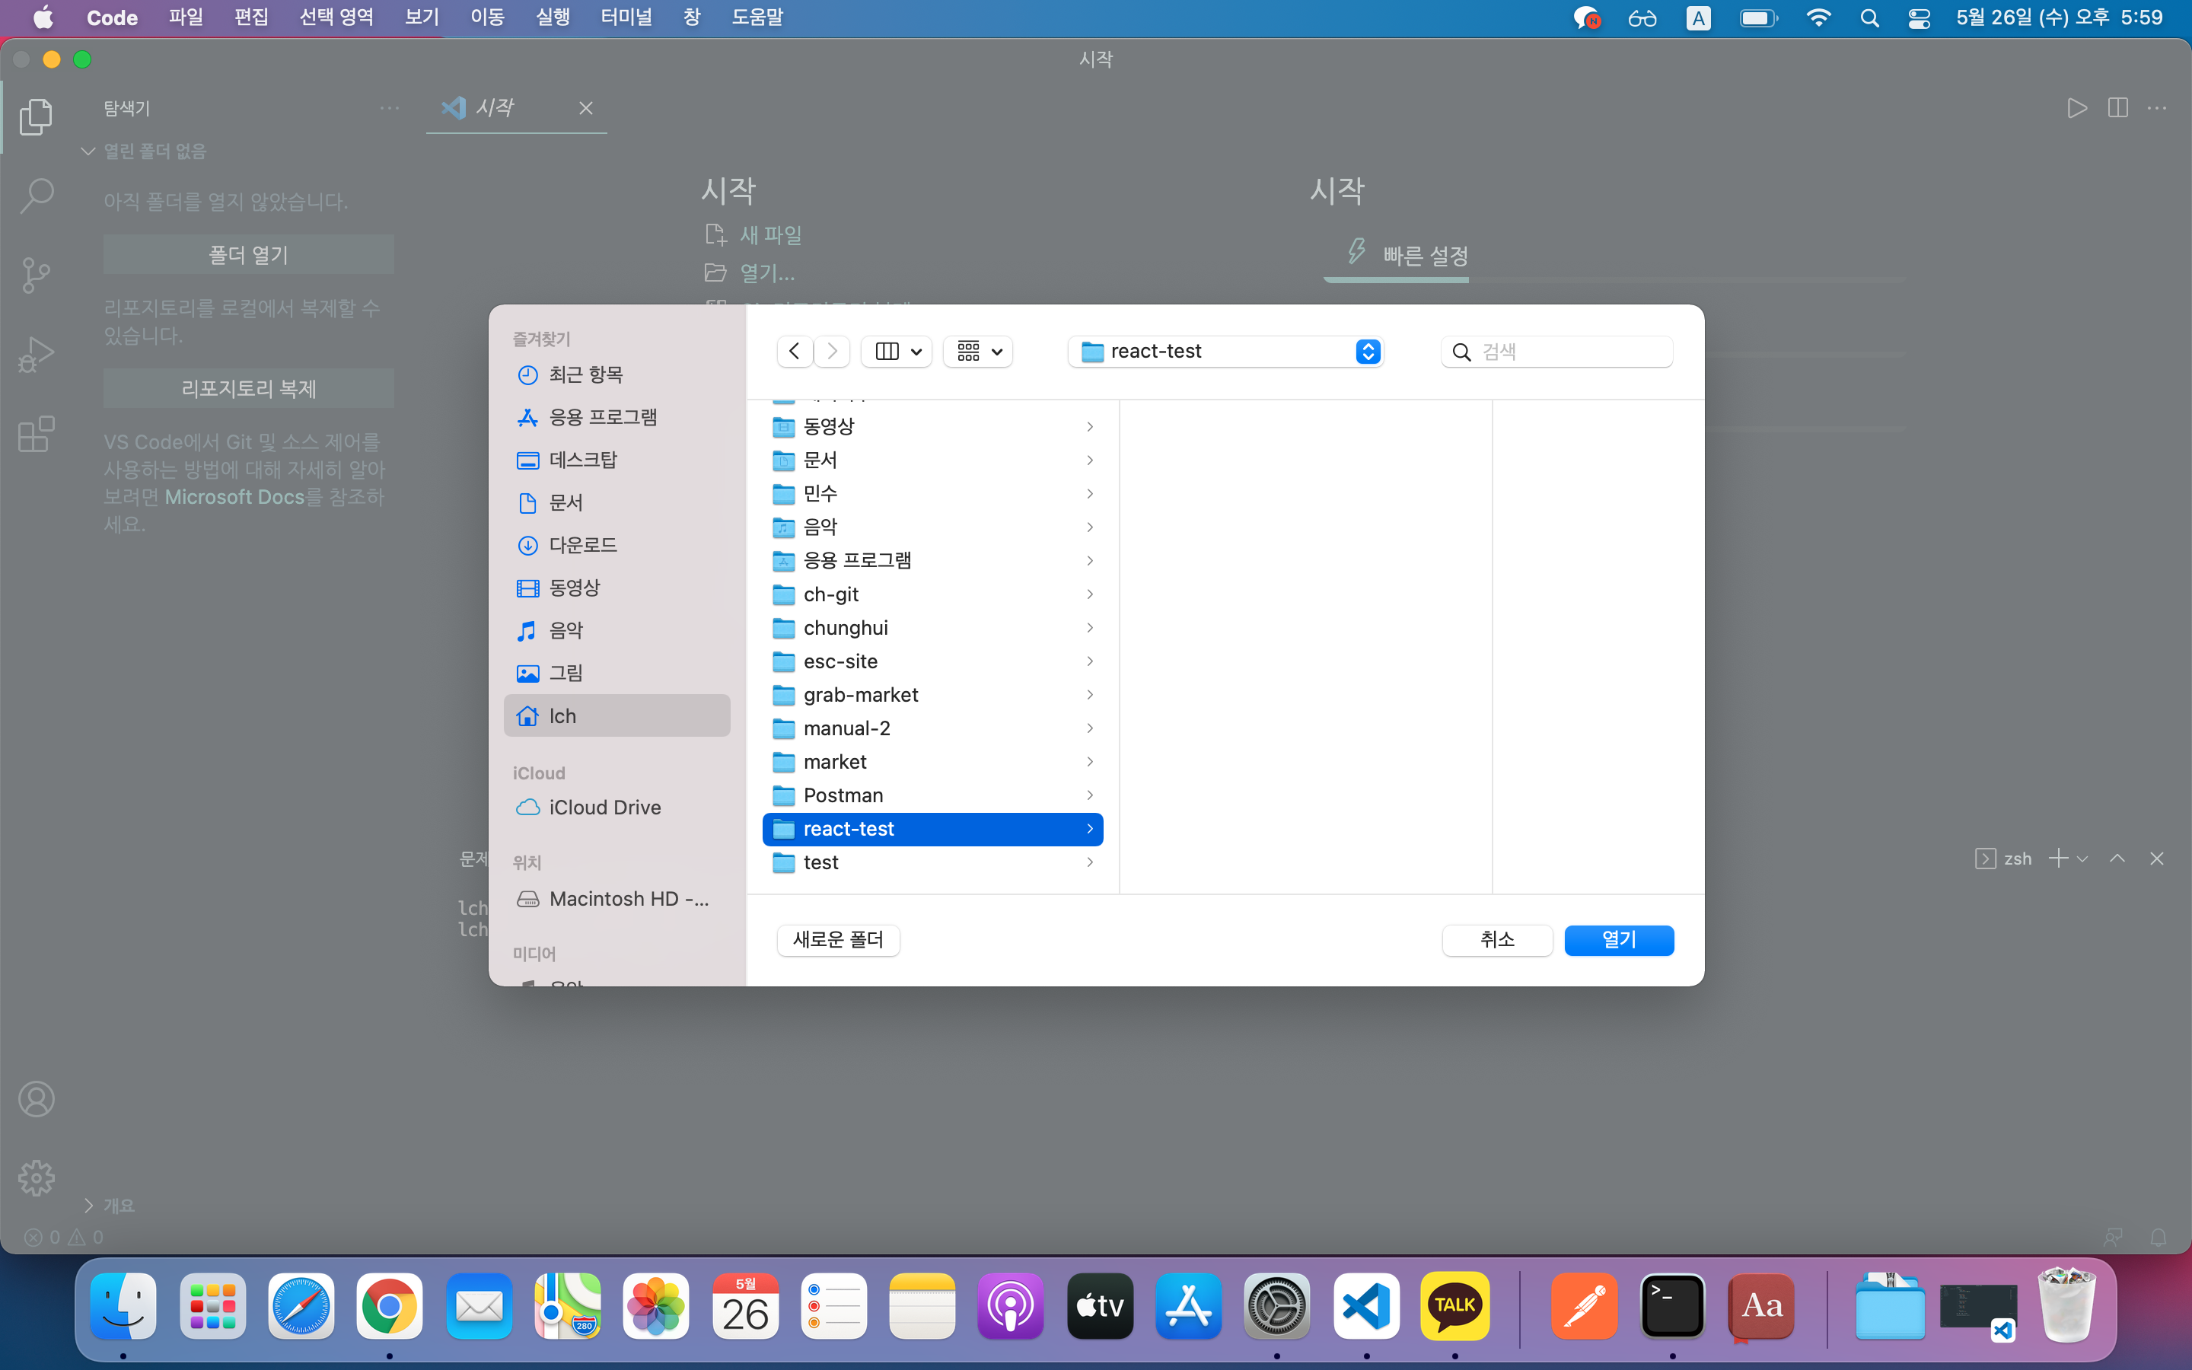Click the 취소 button
The image size is (2192, 1370).
point(1496,940)
